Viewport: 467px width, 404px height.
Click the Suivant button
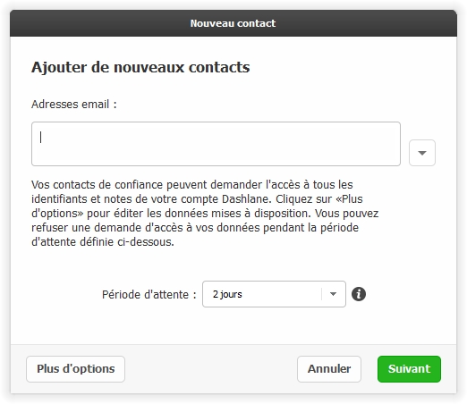pyautogui.click(x=409, y=369)
